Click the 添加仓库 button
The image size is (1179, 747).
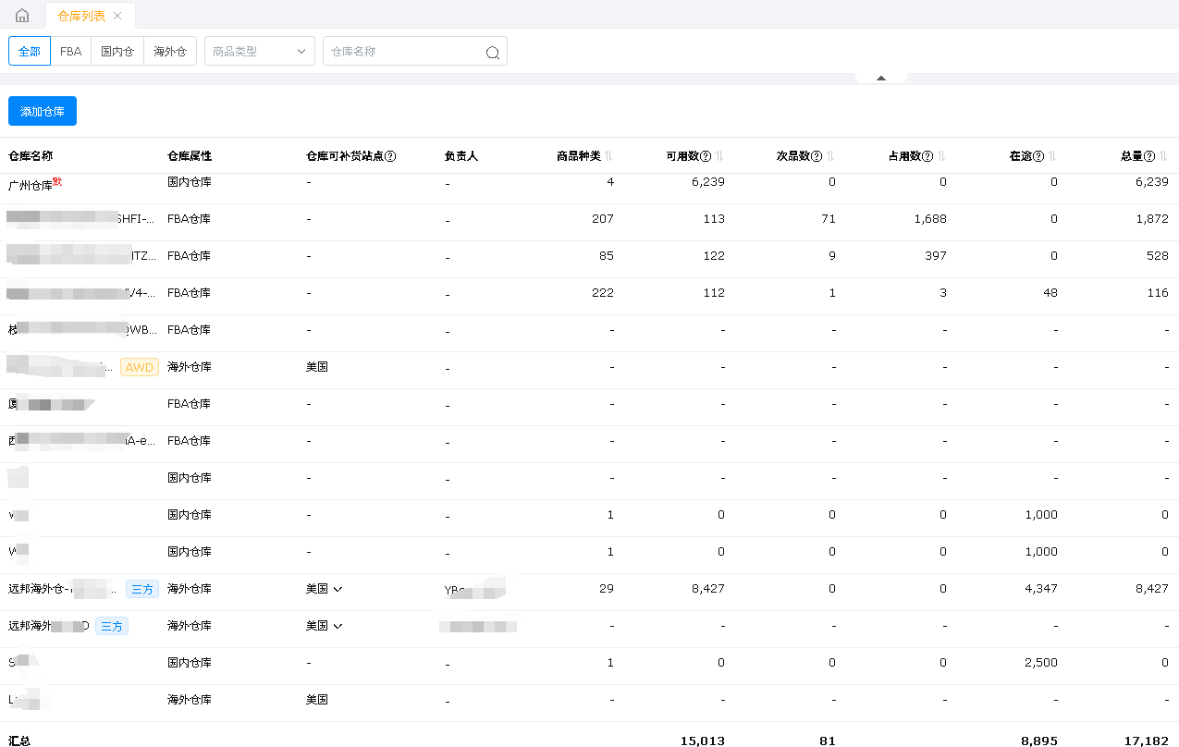click(43, 111)
